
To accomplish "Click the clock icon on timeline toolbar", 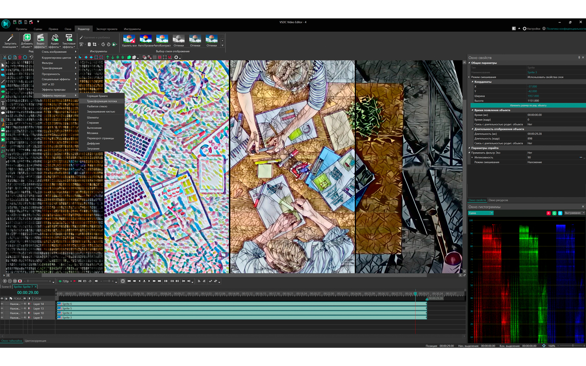I will point(123,281).
